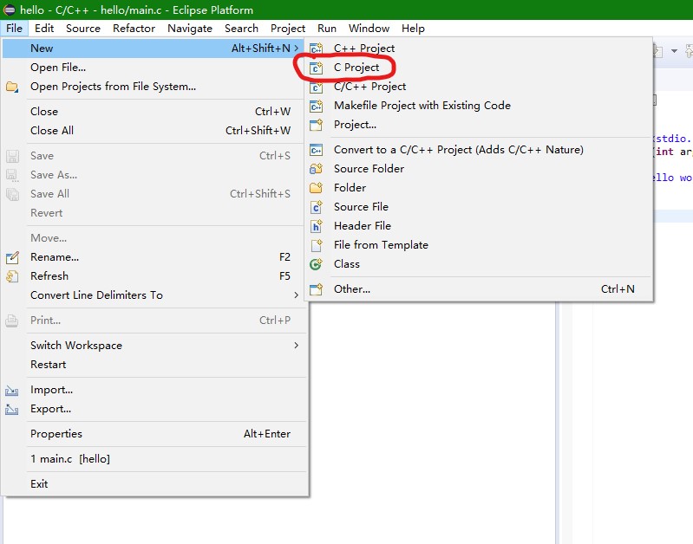Click the Project... wizard icon
The image size is (693, 544).
316,125
